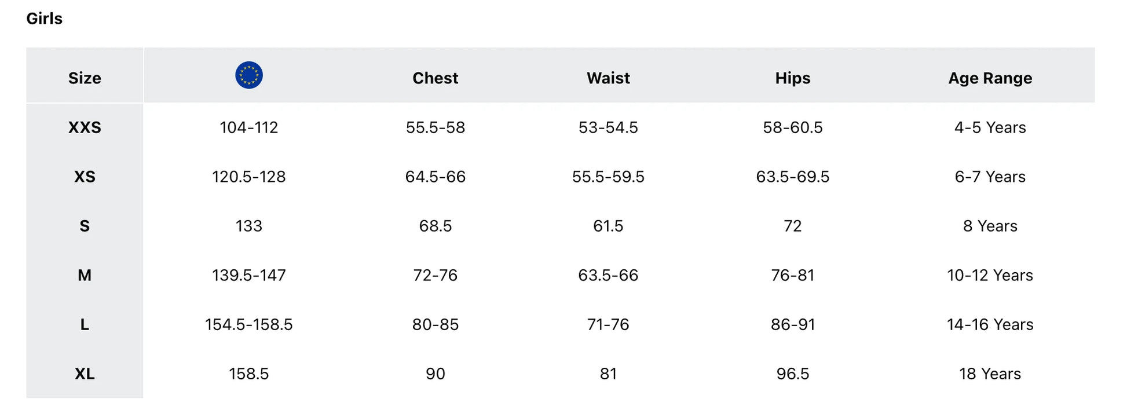Click the EU flag icon in header
Viewport: 1127px width, 417px height.
click(249, 75)
